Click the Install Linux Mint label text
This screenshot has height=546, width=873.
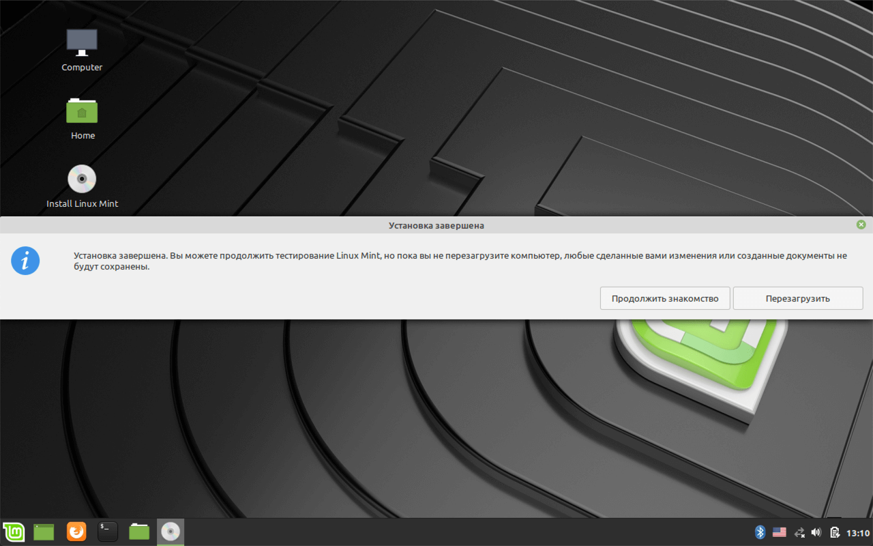coord(82,204)
